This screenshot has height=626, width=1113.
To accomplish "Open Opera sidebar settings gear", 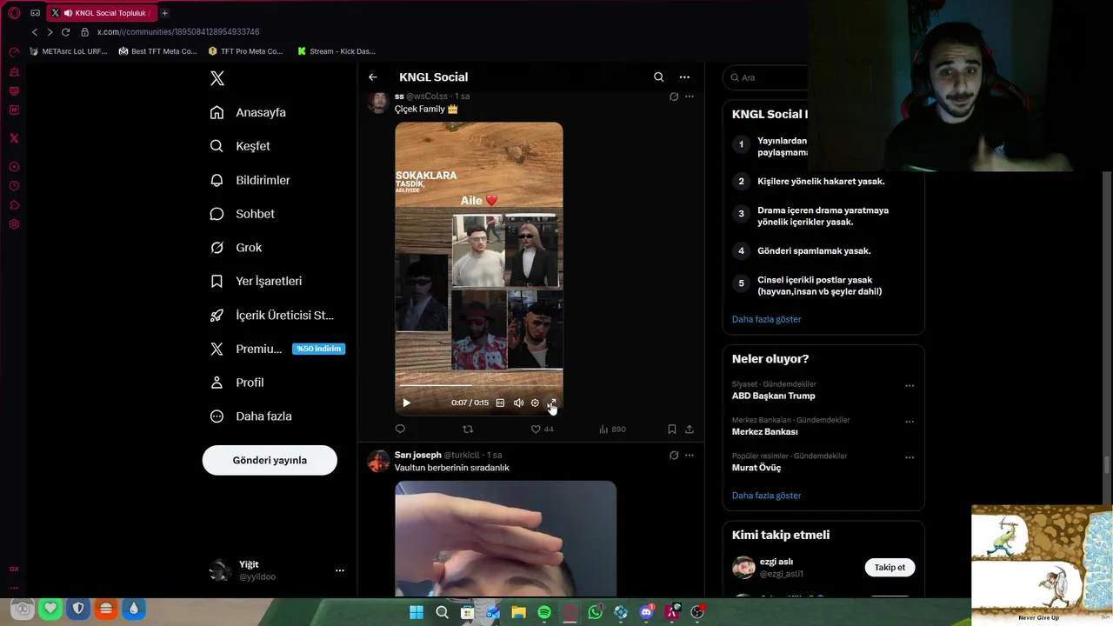I will (x=14, y=224).
